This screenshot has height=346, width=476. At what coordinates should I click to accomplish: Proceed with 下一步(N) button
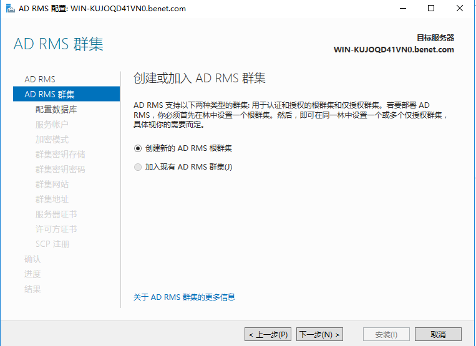[319, 334]
